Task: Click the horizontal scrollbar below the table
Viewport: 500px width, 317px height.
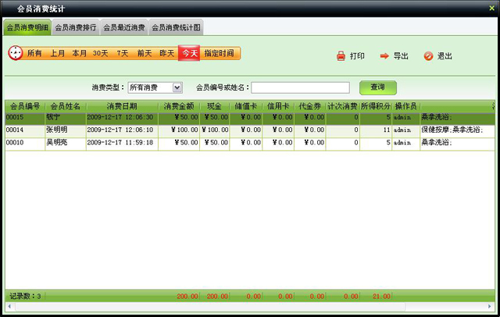Action: (250, 306)
